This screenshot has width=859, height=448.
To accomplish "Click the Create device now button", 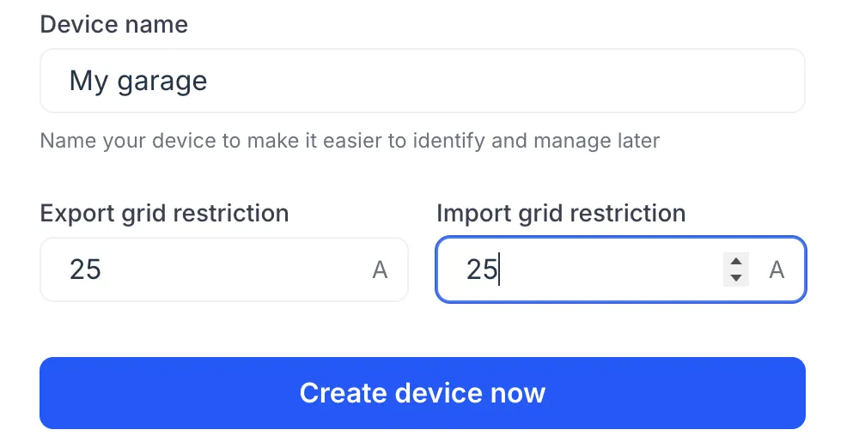I will coord(422,393).
